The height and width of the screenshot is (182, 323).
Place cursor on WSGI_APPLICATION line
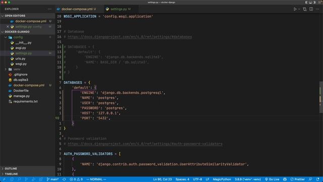[109, 16]
